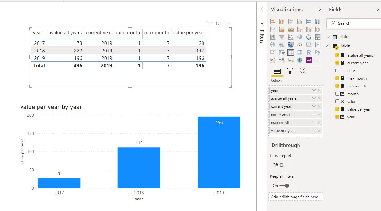Open dropdown arrow for 'year' in Values
The image size is (381, 211).
click(314, 90)
